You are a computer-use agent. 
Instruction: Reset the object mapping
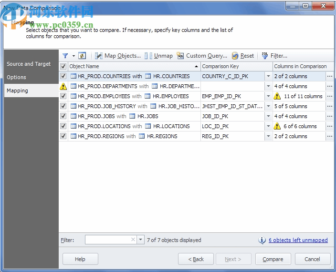click(x=243, y=56)
